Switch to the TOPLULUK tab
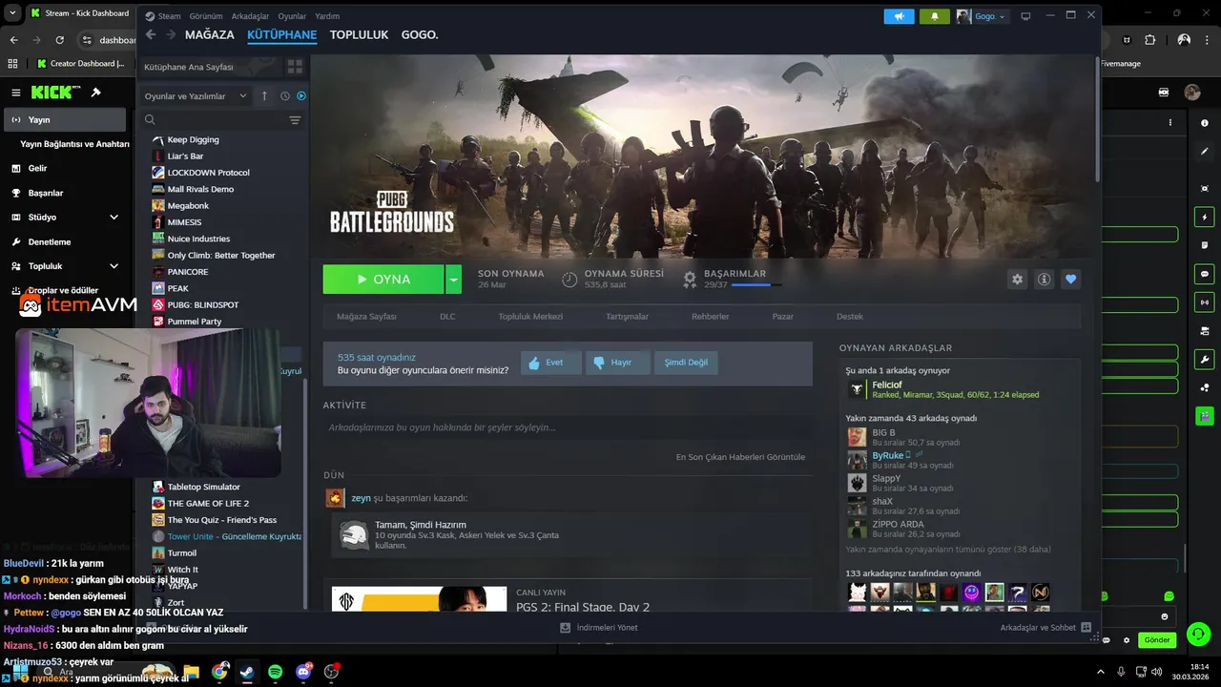1221x687 pixels. pos(359,34)
